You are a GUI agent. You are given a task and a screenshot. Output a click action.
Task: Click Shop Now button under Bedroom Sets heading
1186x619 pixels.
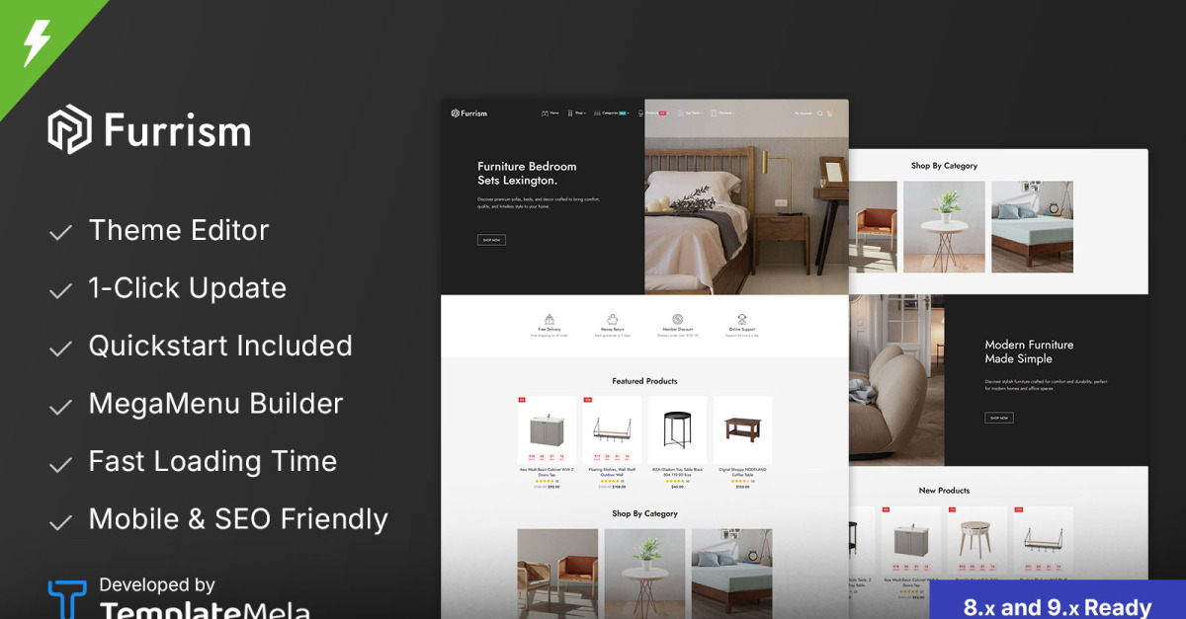(491, 240)
